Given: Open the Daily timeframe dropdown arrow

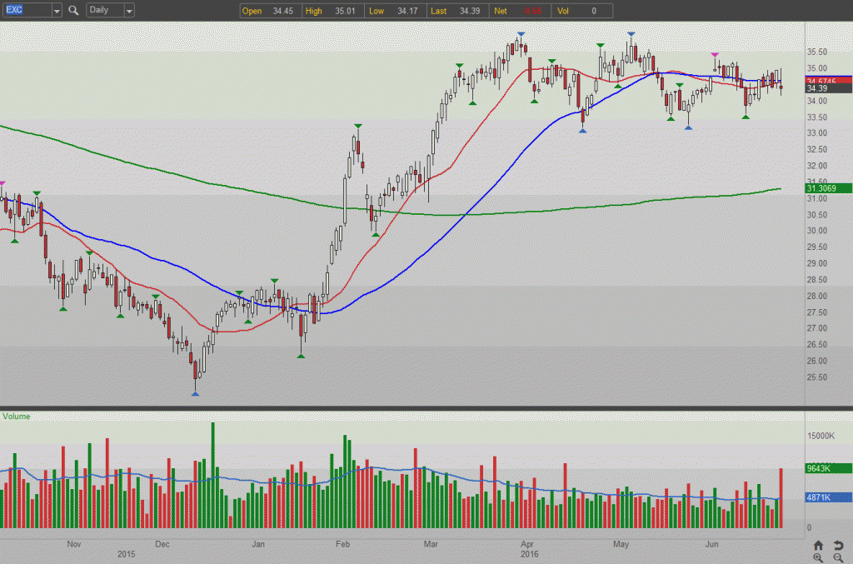Looking at the screenshot, I should coord(129,10).
